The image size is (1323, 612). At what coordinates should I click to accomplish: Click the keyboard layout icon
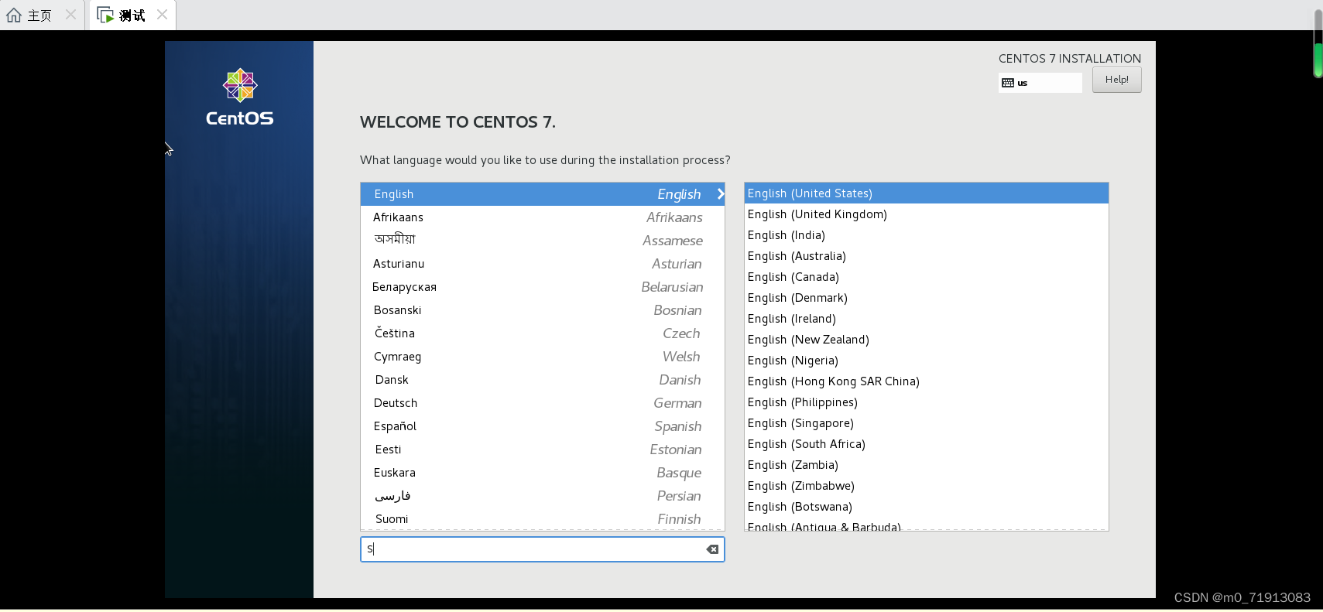pyautogui.click(x=1008, y=83)
